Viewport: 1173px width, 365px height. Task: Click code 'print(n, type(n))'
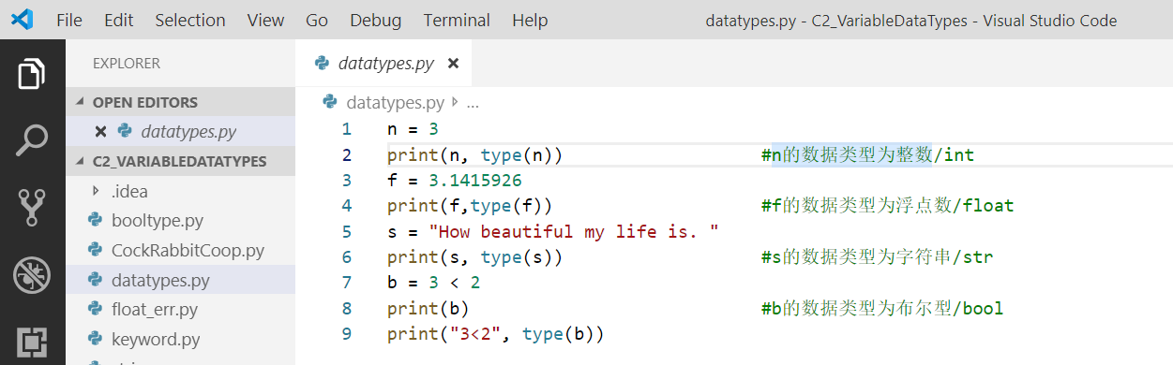pos(474,154)
